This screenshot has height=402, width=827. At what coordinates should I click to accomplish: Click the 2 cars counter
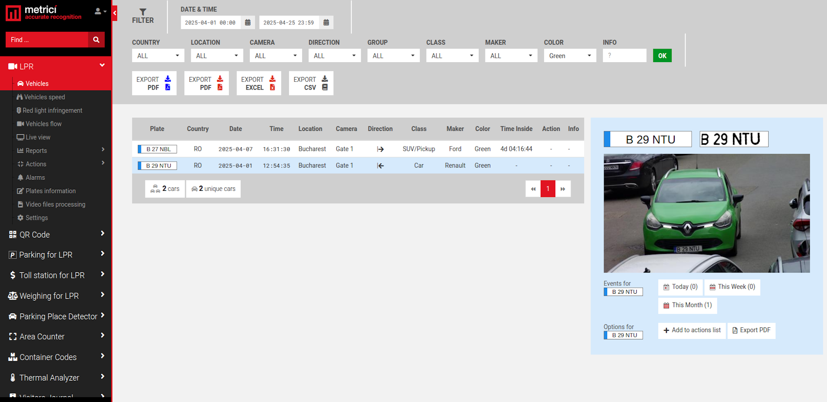(x=165, y=189)
